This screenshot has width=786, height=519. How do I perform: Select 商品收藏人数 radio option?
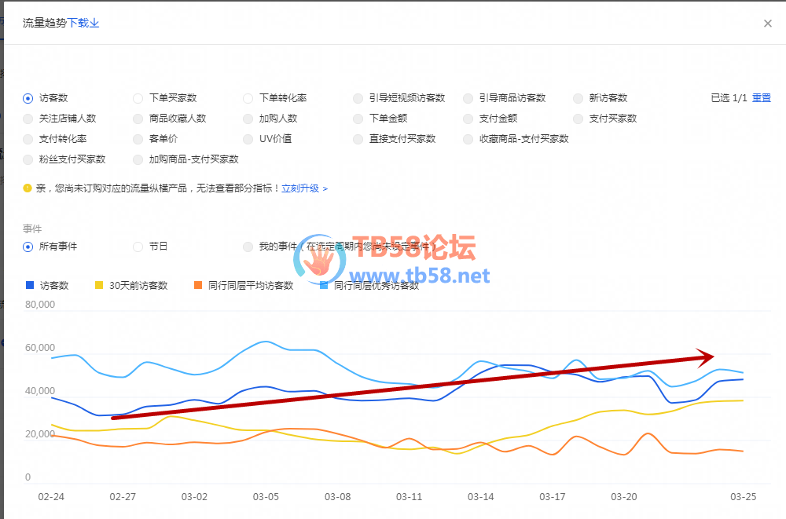click(x=138, y=119)
